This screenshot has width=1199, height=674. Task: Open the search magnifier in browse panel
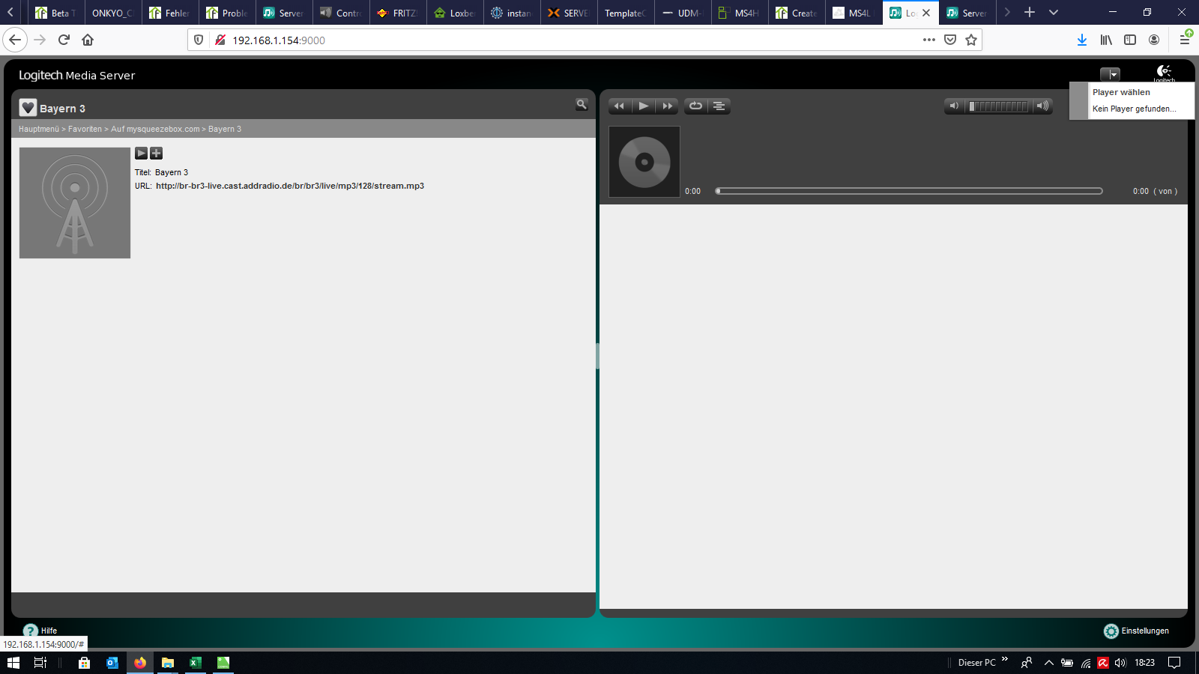click(582, 105)
